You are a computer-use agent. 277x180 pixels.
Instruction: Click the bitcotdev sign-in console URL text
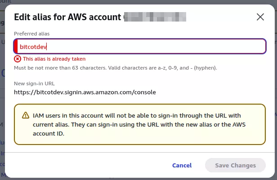coord(85,92)
